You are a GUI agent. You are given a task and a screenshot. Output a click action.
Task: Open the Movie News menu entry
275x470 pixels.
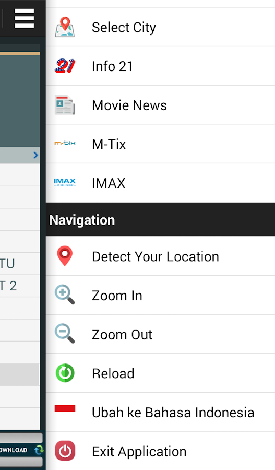(x=160, y=105)
